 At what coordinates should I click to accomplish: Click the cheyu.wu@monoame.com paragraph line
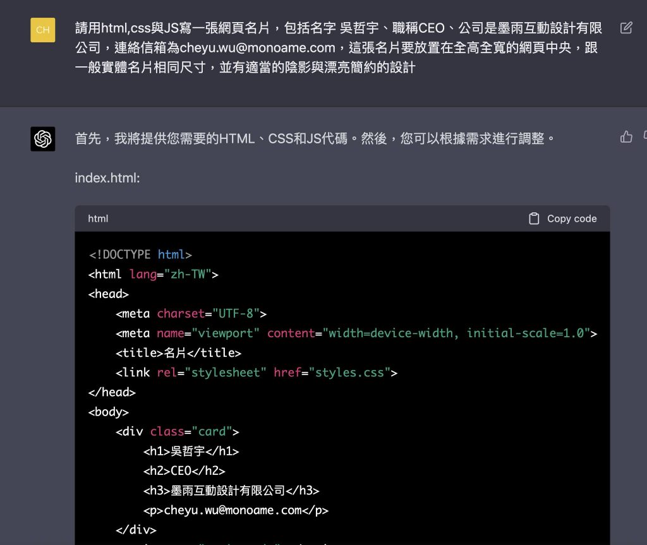point(236,510)
